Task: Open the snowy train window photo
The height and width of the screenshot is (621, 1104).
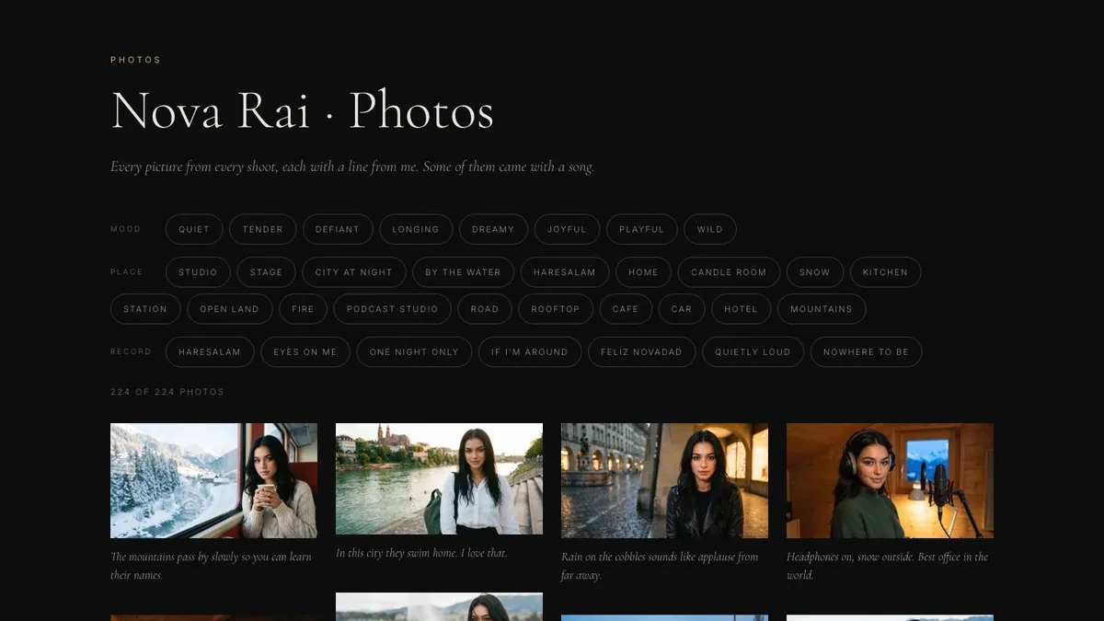Action: [213, 480]
